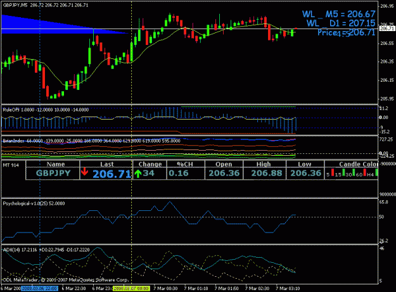The image size is (396, 292).
Task: Click the 206.35 price axis value
Action: tap(387, 61)
